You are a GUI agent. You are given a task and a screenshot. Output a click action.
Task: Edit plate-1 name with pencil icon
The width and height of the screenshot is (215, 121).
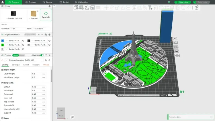click(x=111, y=33)
